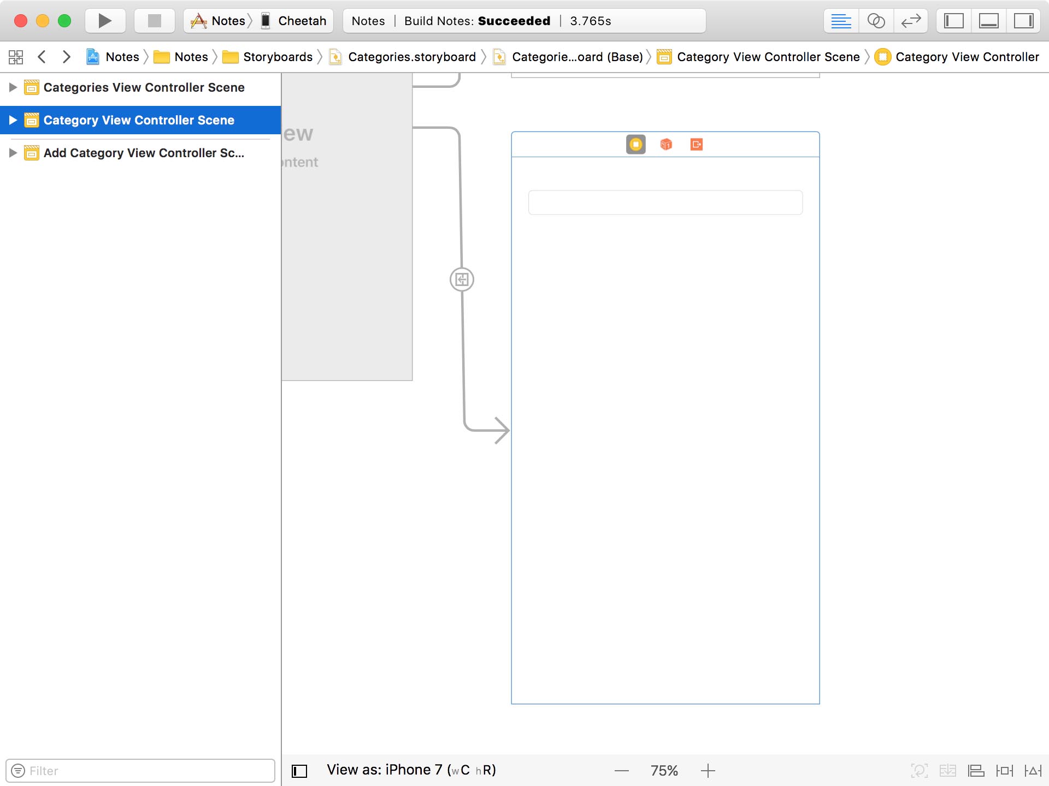This screenshot has width=1049, height=786.
Task: Open the Version editor
Action: click(x=911, y=21)
